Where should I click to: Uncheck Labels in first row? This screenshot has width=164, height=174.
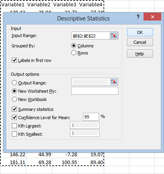(14, 60)
